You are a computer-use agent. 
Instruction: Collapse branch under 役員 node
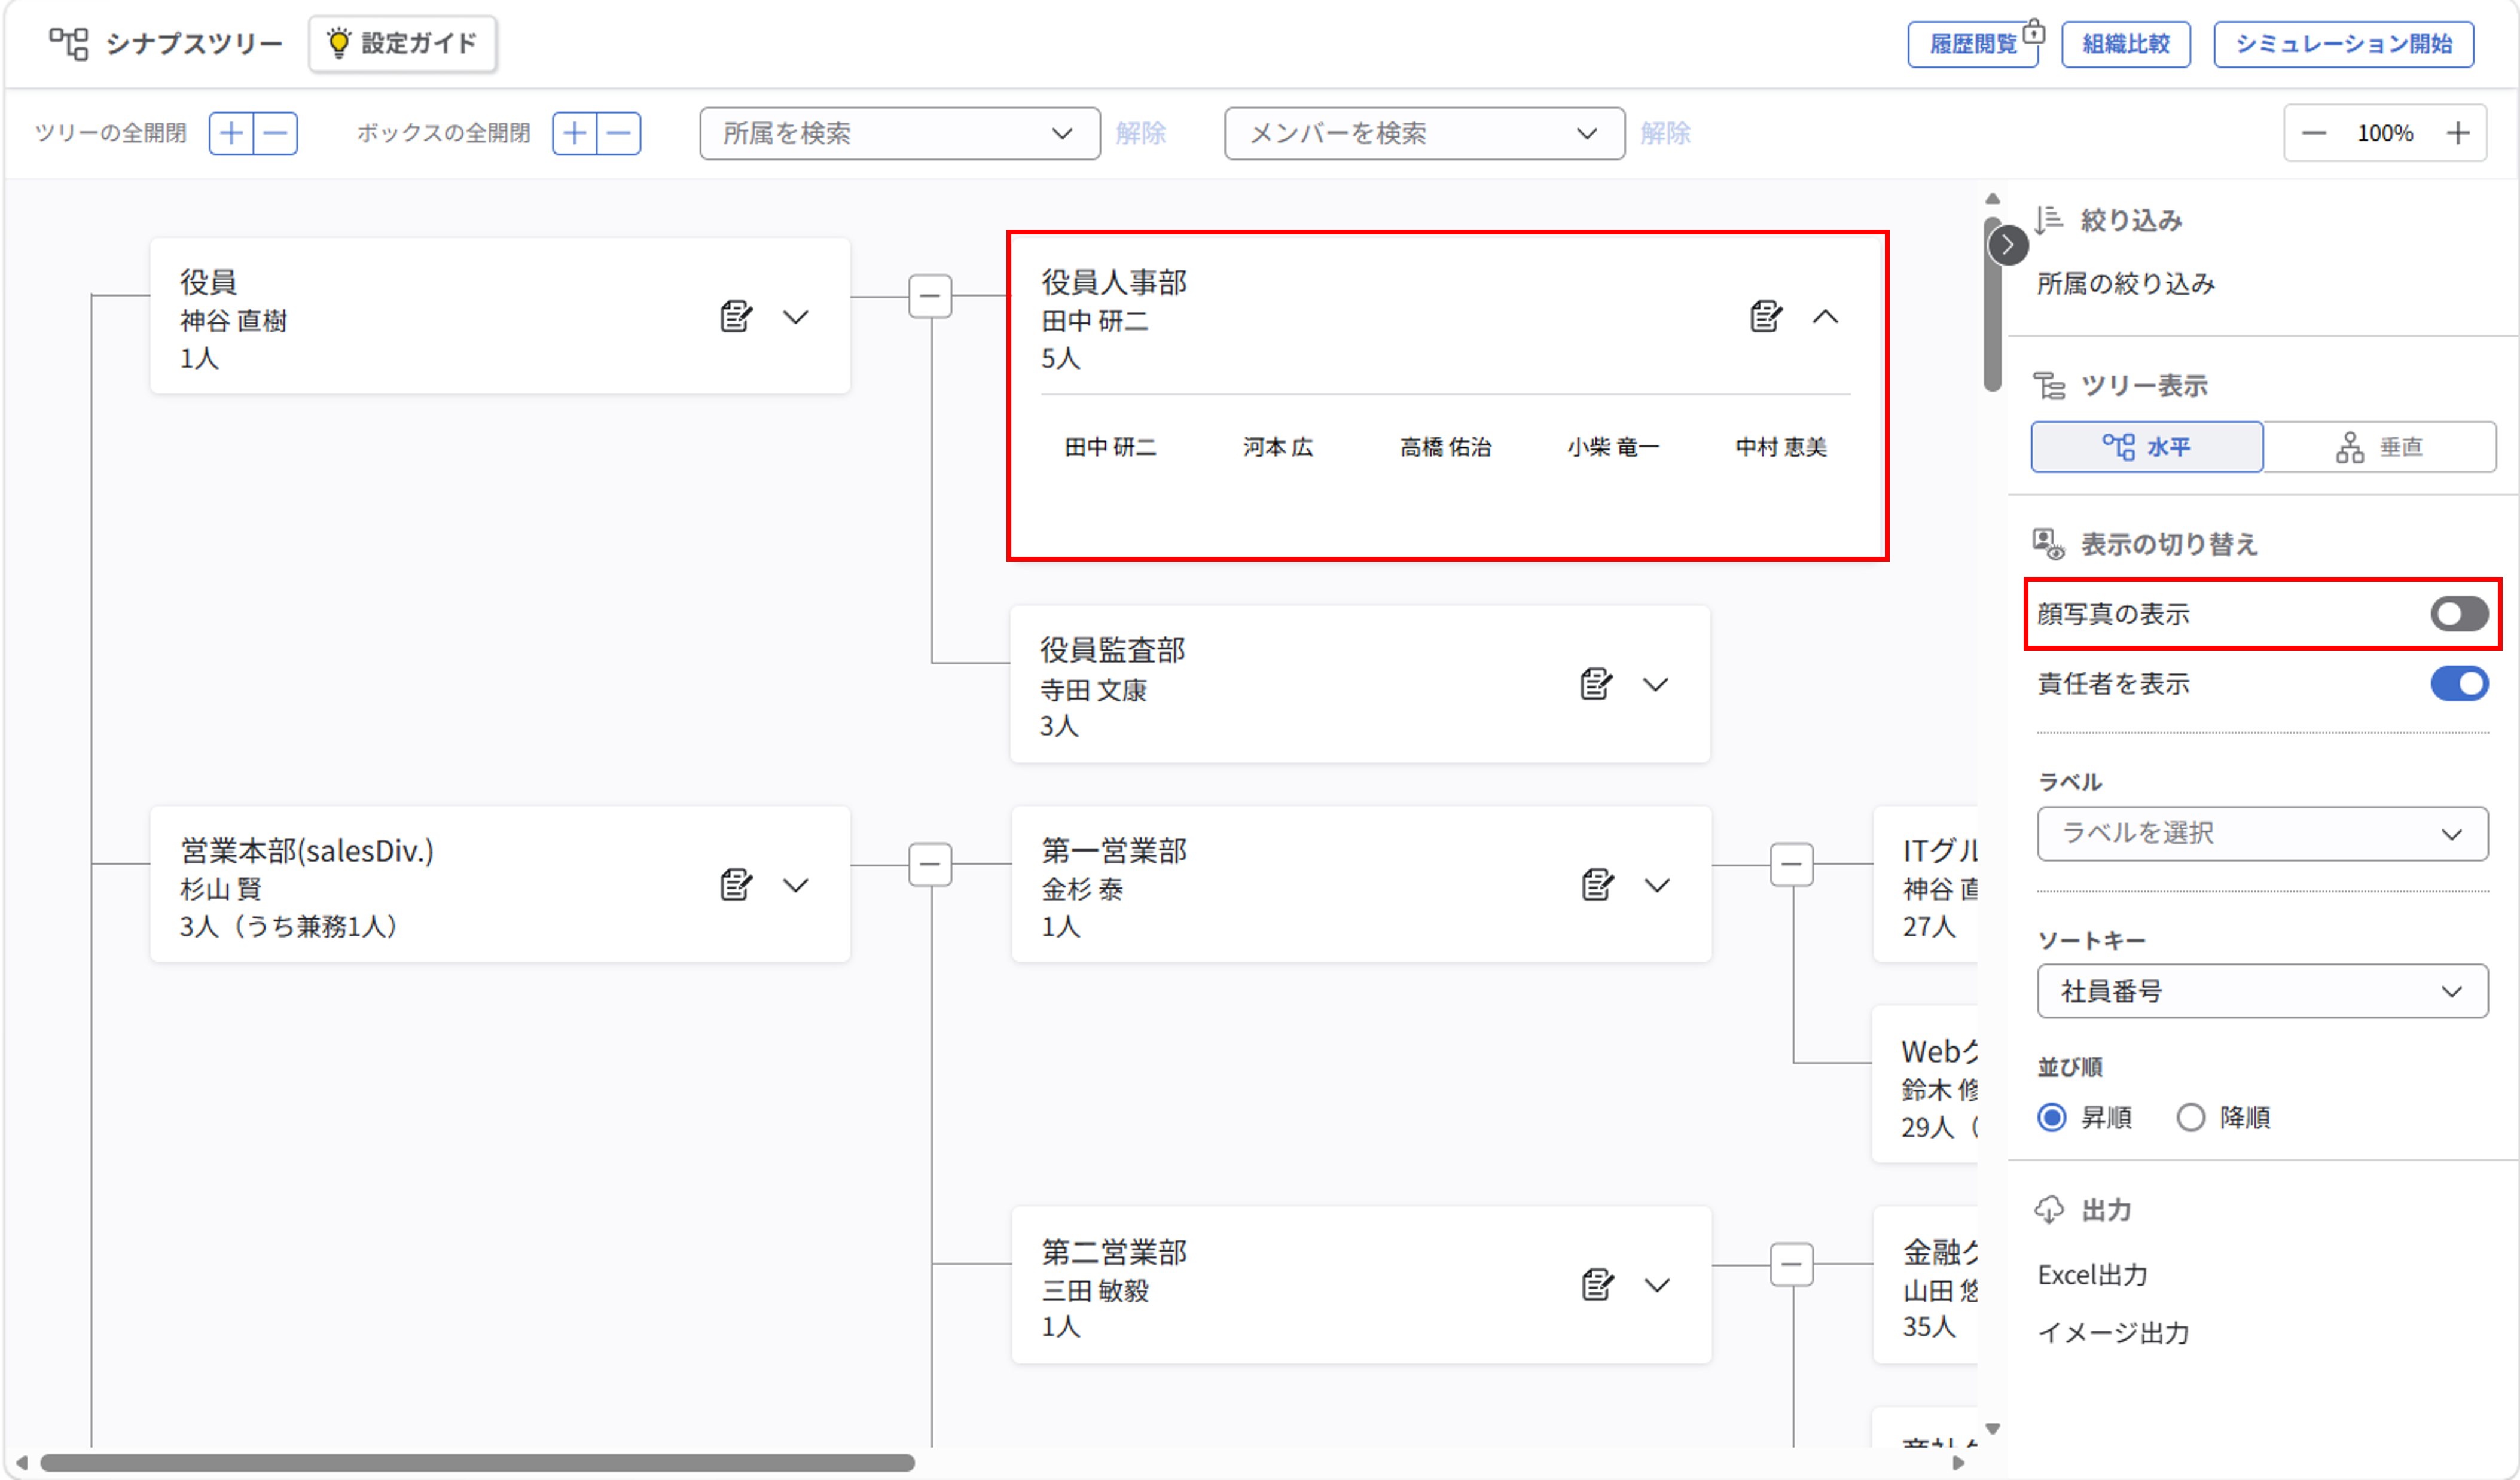coord(930,296)
